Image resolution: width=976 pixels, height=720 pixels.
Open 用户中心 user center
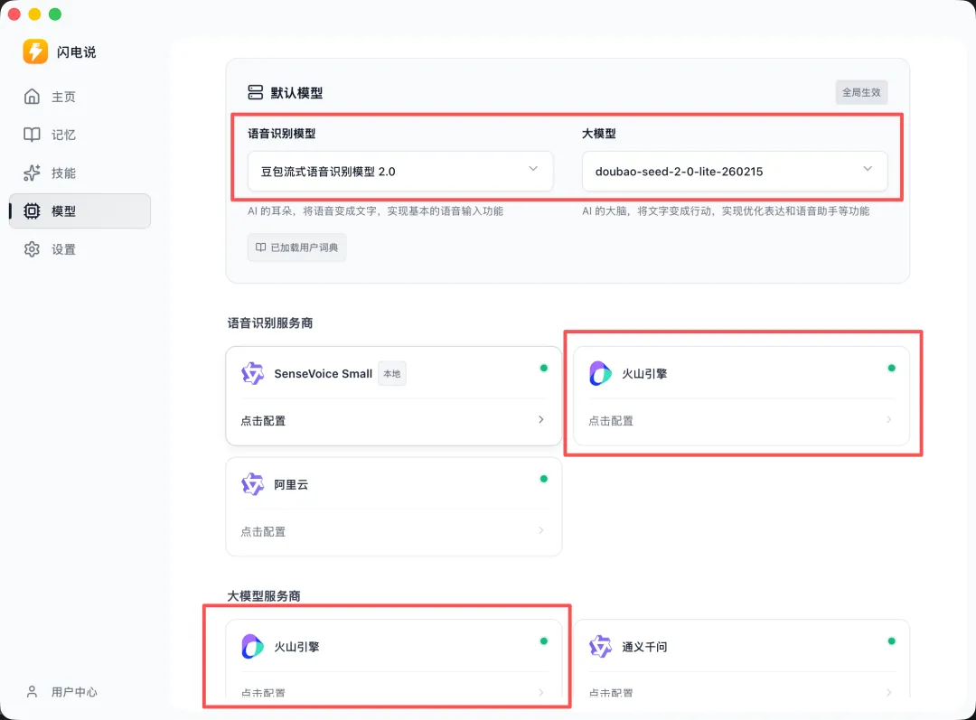tap(62, 692)
